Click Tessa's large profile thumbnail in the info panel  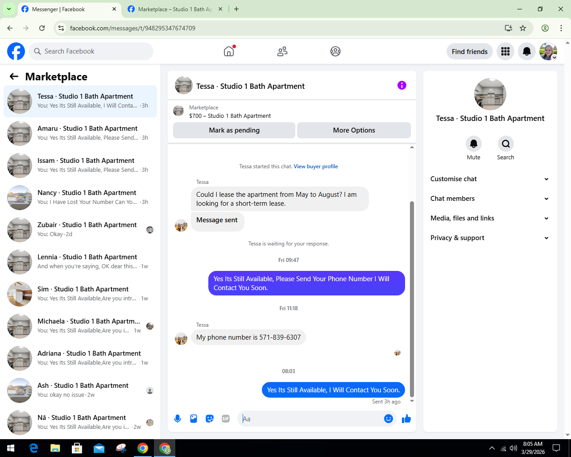tap(490, 94)
